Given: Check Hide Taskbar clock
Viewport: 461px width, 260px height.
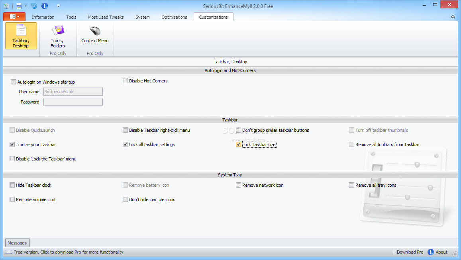Looking at the screenshot, I should pyautogui.click(x=12, y=185).
